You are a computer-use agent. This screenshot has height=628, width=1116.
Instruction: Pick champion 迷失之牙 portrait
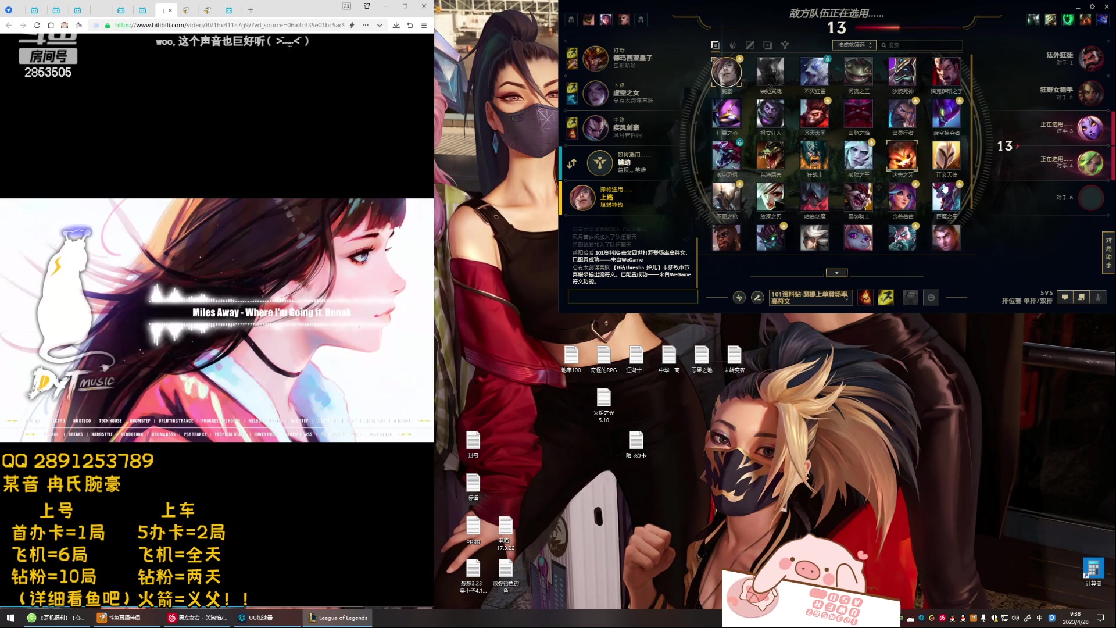pos(902,155)
